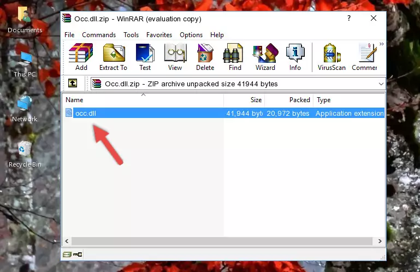Run VirusScan on archive
This screenshot has width=420, height=272.
332,57
